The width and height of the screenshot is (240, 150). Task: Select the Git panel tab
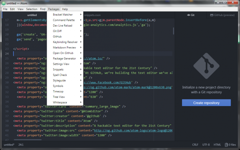point(191,15)
